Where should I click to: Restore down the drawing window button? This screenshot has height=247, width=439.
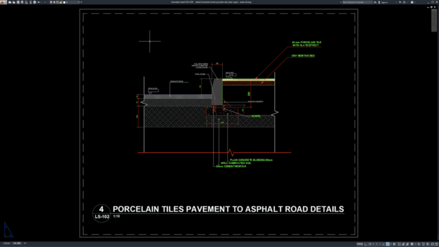[x=431, y=7]
